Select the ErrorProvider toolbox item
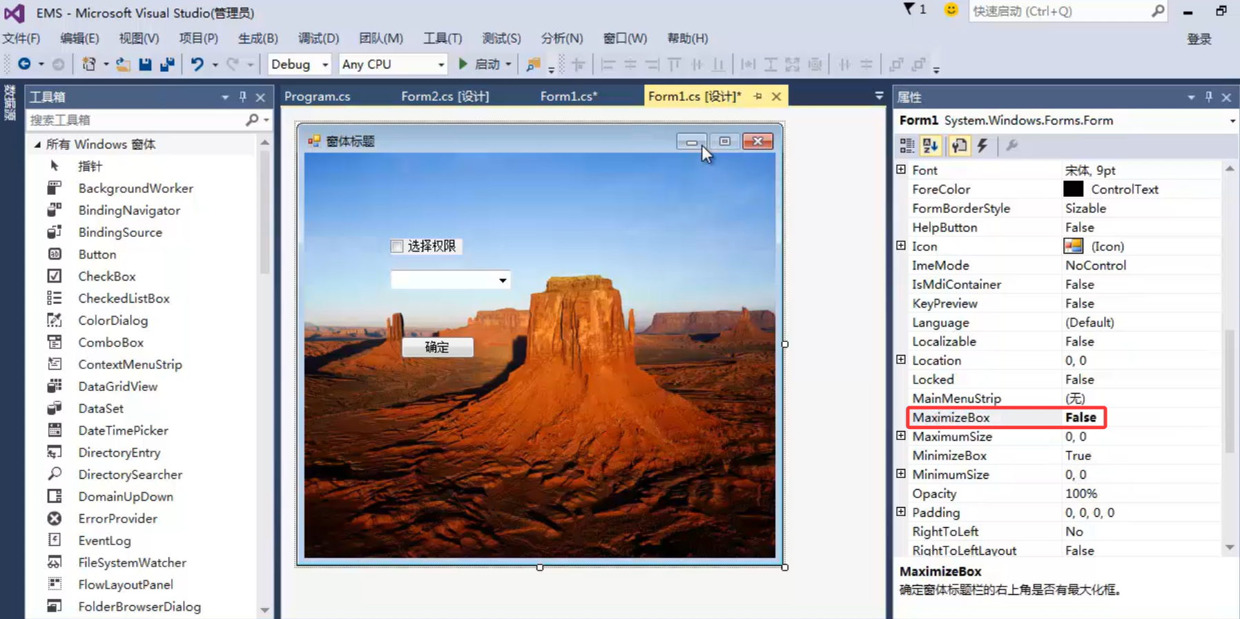The width and height of the screenshot is (1240, 619). [118, 519]
